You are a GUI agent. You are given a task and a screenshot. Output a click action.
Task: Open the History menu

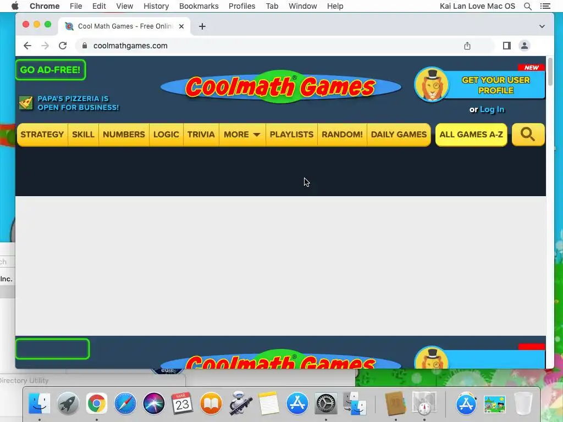(156, 6)
